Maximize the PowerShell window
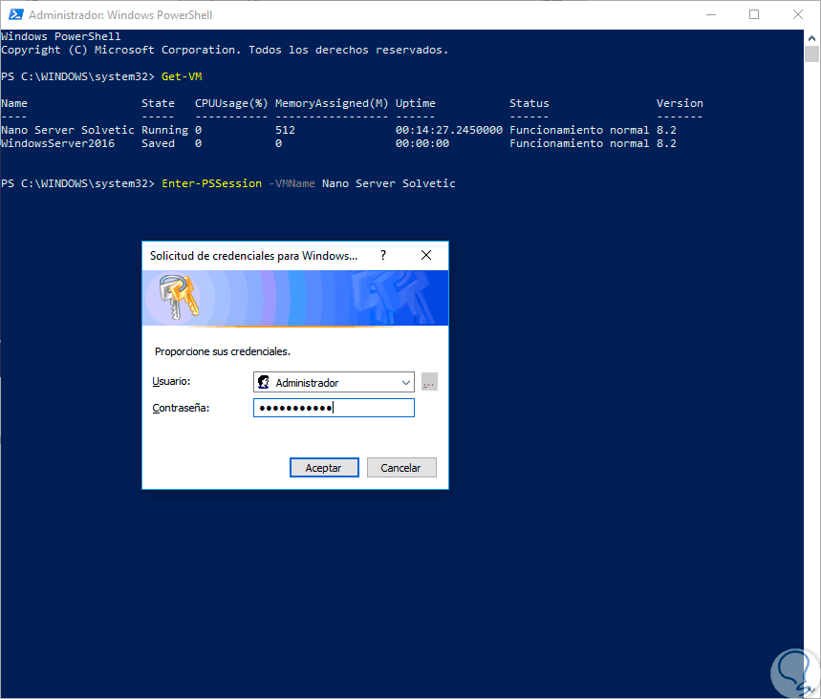 click(x=754, y=14)
